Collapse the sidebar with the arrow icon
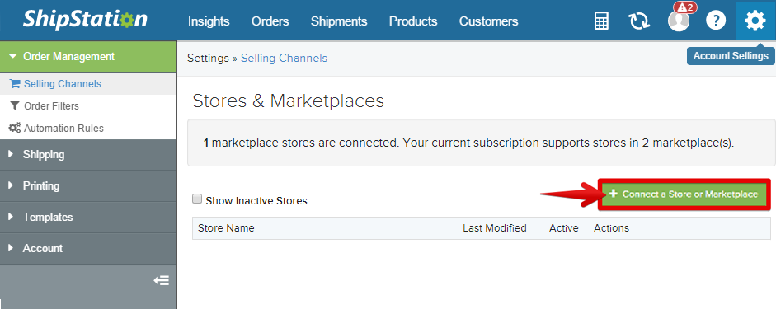Image resolution: width=776 pixels, height=309 pixels. pyautogui.click(x=162, y=280)
